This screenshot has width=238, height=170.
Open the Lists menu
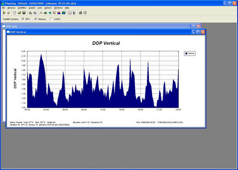(x=40, y=8)
